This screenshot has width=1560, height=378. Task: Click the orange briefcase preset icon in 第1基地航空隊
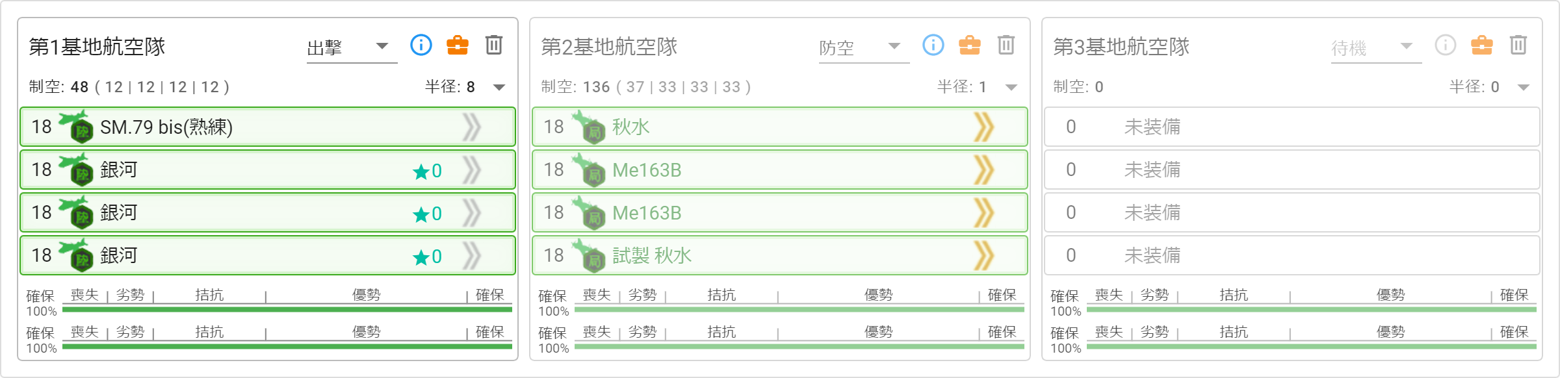coord(458,45)
